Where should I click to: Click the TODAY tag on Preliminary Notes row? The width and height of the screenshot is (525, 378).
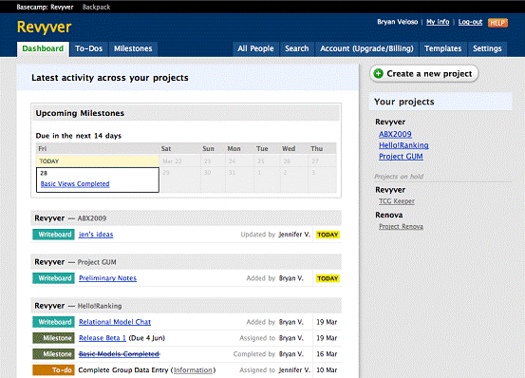[328, 278]
